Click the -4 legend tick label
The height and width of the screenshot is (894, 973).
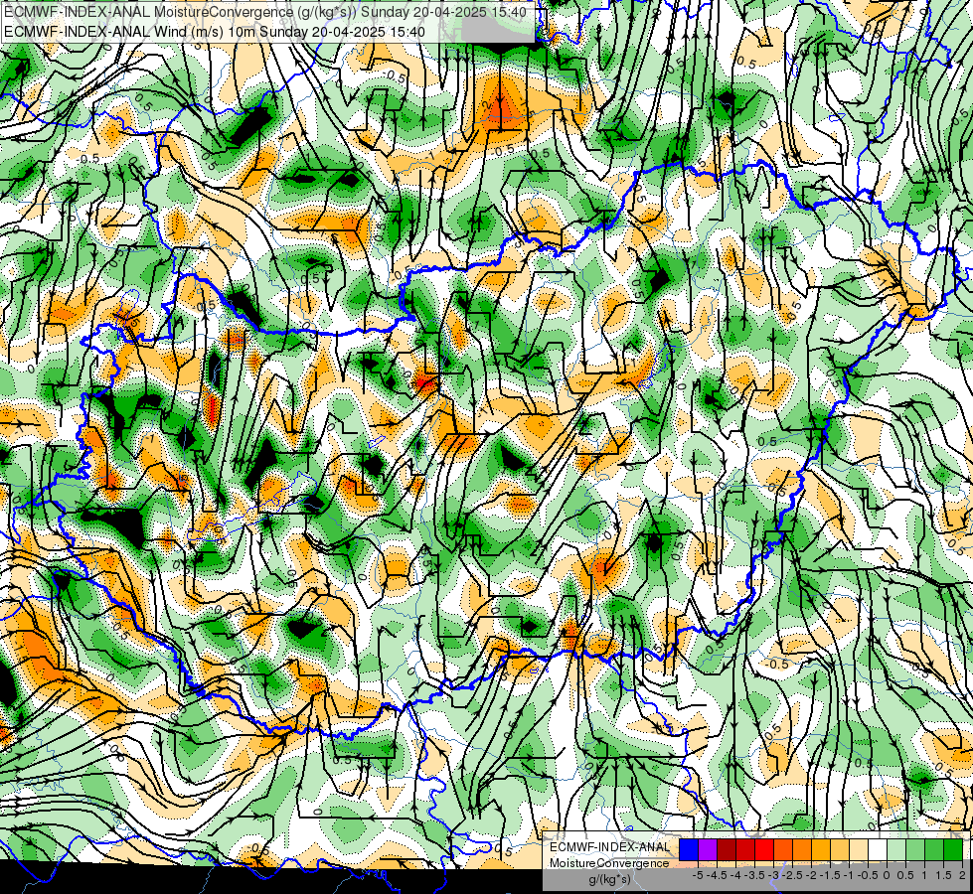pyautogui.click(x=735, y=875)
